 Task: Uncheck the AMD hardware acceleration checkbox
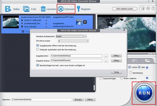point(139,67)
